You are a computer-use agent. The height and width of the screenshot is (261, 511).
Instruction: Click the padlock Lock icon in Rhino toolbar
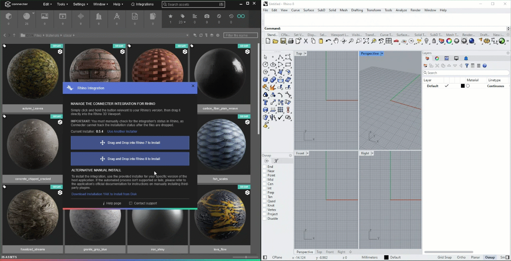point(434,41)
